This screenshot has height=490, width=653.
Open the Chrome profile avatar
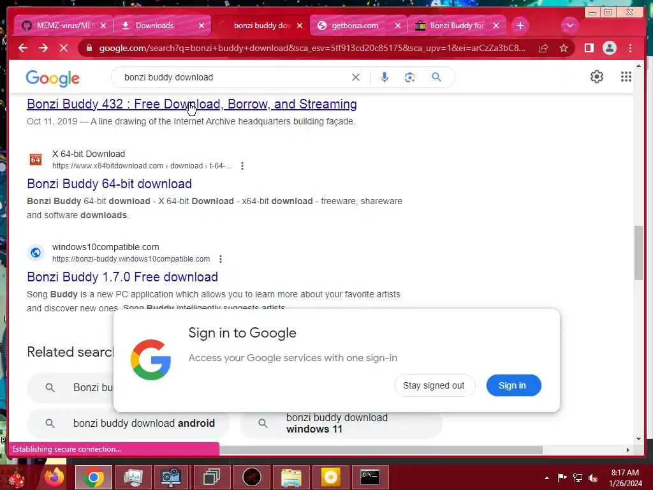click(x=609, y=48)
